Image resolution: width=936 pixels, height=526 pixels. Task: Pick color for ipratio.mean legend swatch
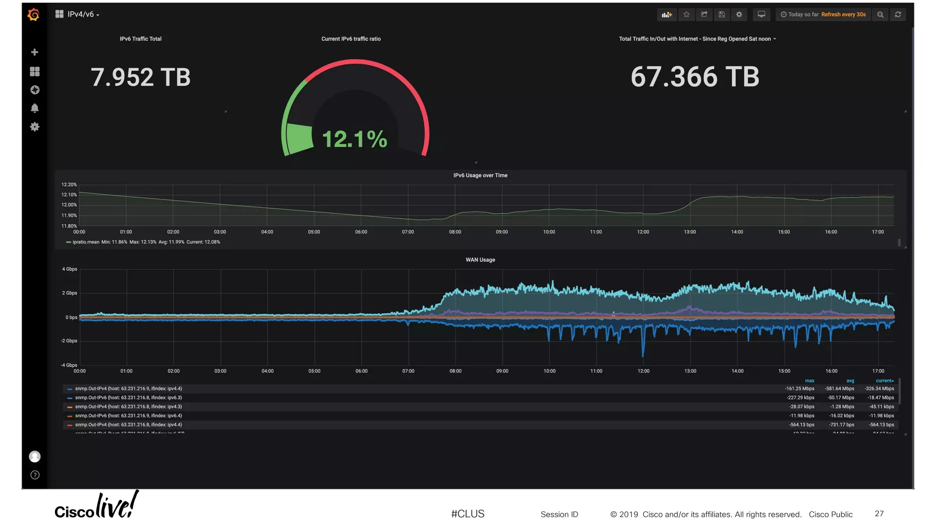[69, 242]
